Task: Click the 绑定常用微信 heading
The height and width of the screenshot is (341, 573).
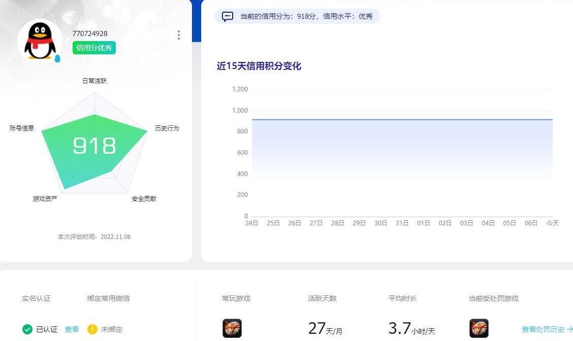Action: pyautogui.click(x=108, y=298)
